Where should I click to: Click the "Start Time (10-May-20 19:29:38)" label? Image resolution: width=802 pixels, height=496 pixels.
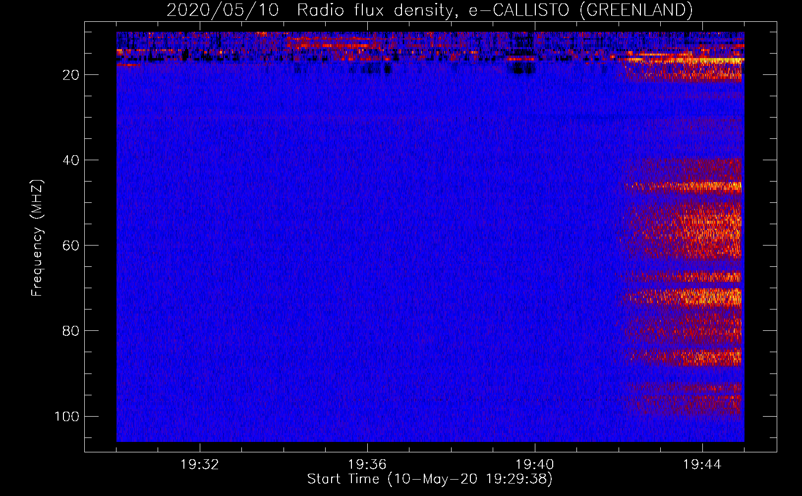(430, 479)
